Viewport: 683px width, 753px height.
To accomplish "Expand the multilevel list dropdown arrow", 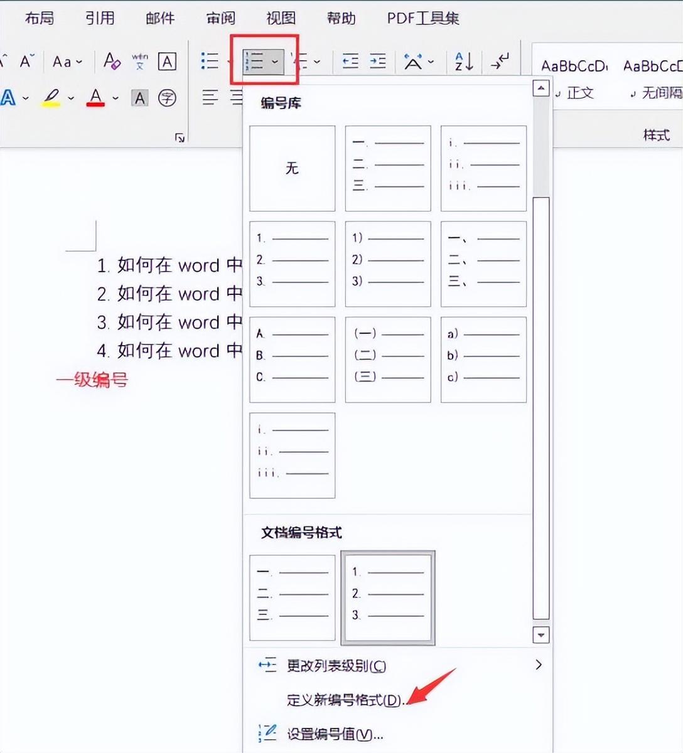I will tap(317, 61).
